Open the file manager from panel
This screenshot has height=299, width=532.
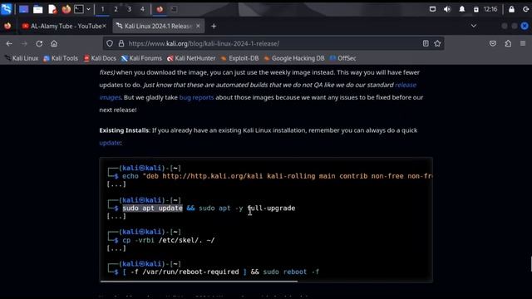(37, 9)
